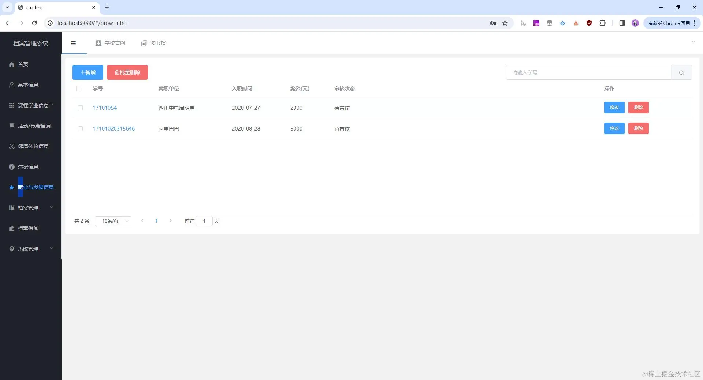The width and height of the screenshot is (703, 380).
Task: Click the person icon beside 基本信息
Action: [x=12, y=85]
